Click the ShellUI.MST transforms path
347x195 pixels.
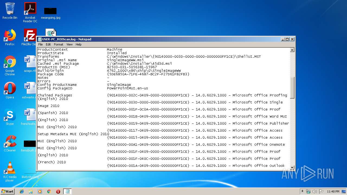coord(184,57)
